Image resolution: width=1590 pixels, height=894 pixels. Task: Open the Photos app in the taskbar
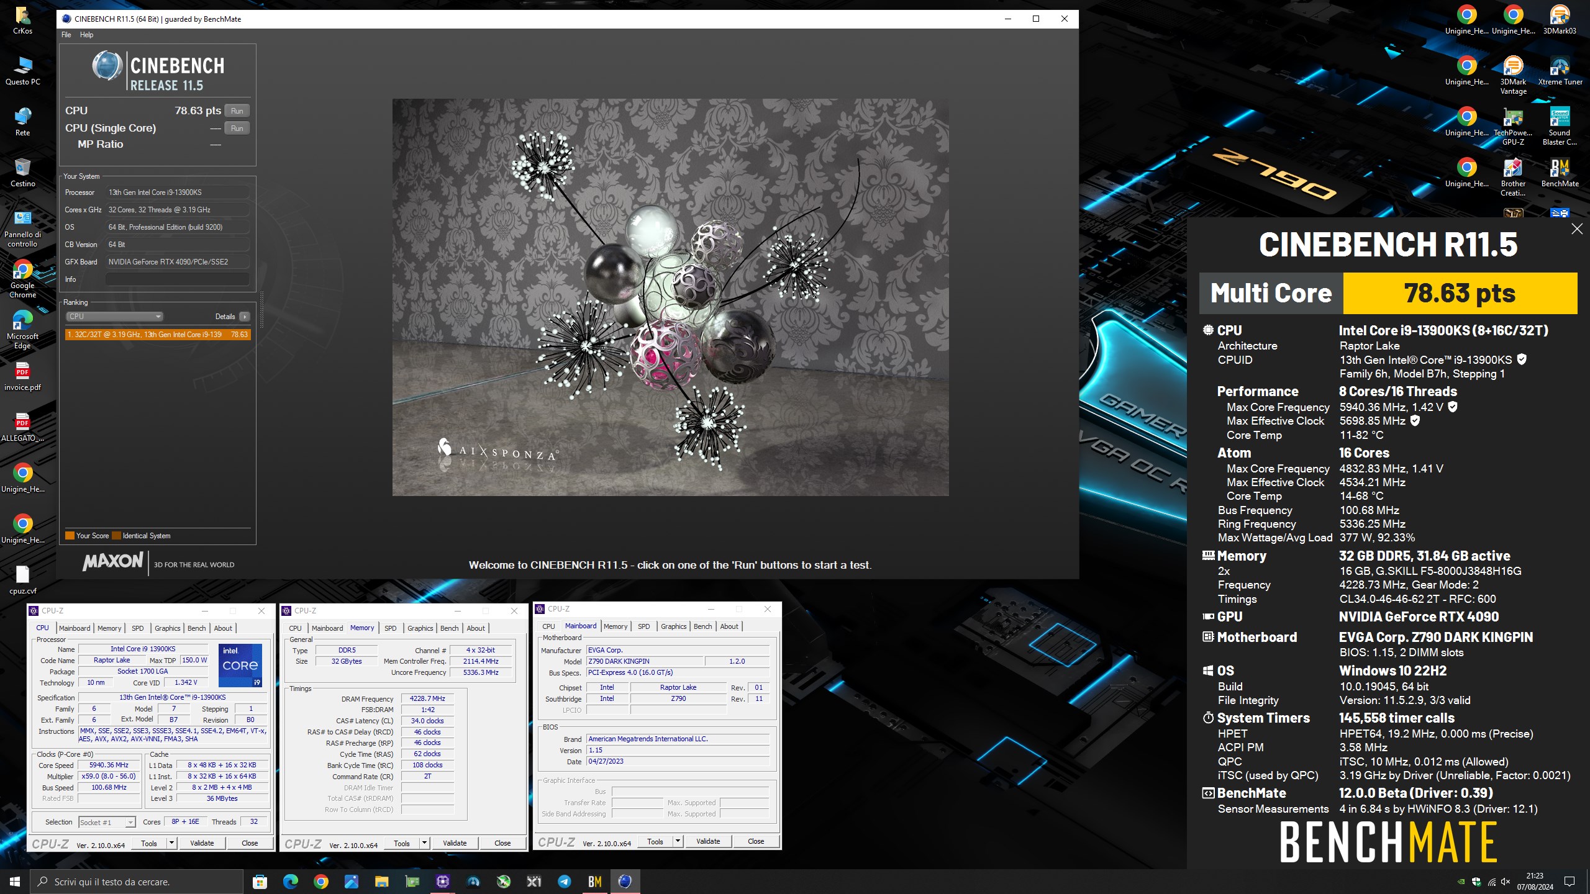[351, 882]
